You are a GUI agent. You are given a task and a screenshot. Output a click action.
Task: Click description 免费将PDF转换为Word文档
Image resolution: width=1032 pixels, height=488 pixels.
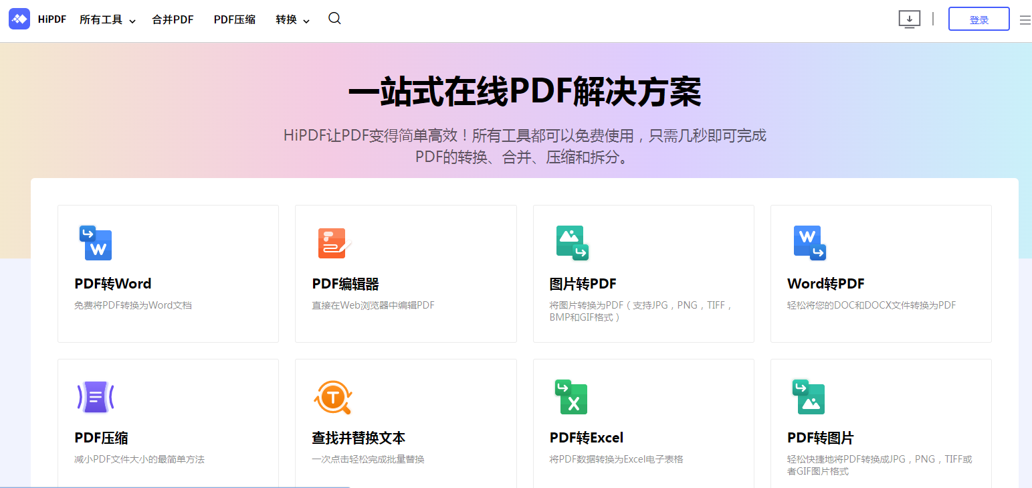pos(133,305)
